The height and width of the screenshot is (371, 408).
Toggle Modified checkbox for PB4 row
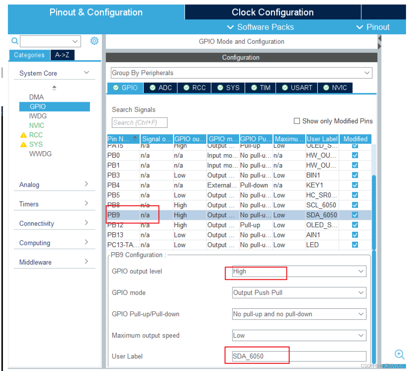(x=355, y=185)
